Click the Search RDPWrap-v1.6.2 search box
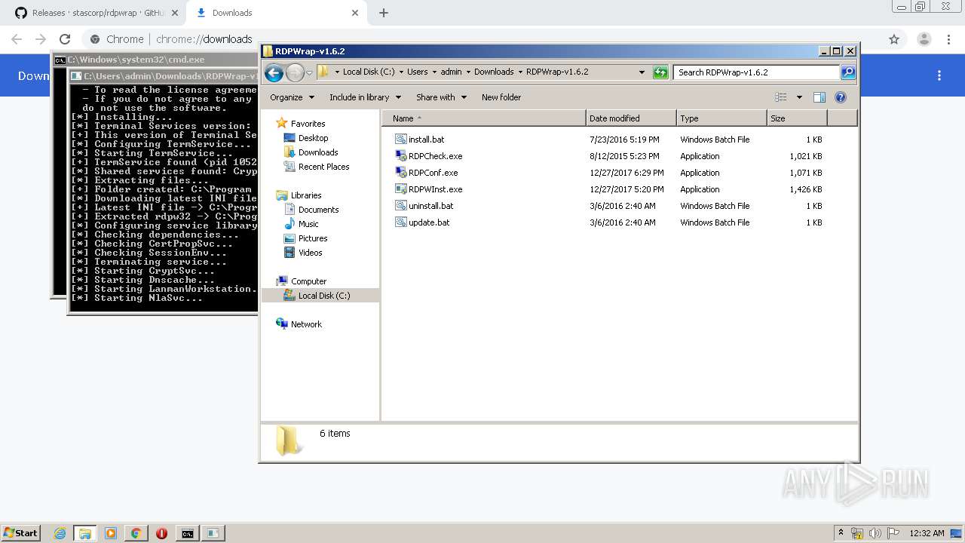 (x=756, y=72)
